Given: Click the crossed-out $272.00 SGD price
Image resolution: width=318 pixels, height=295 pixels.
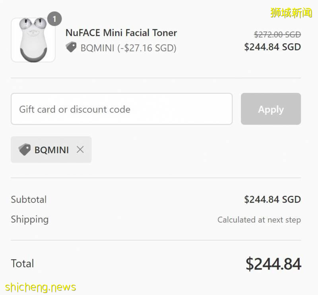Looking at the screenshot, I should pos(277,35).
